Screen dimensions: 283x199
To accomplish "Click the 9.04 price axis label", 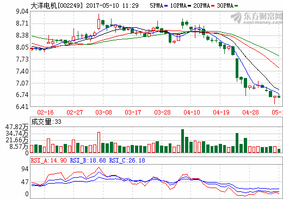I will [22, 11].
